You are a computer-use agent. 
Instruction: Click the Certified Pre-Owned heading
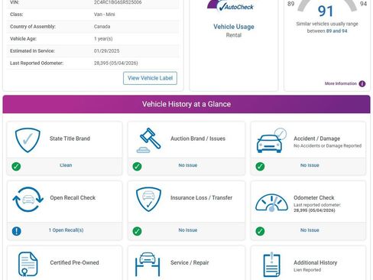coord(74,262)
